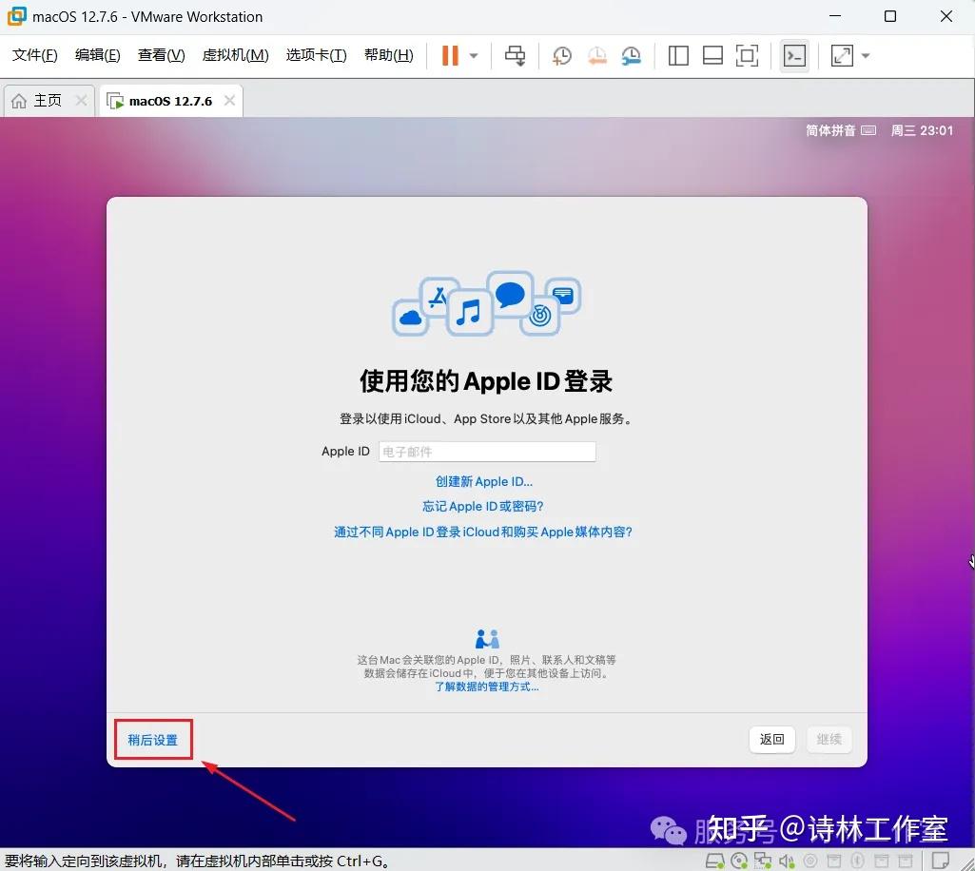
Task: Open the 帮助(H) menu
Action: (389, 55)
